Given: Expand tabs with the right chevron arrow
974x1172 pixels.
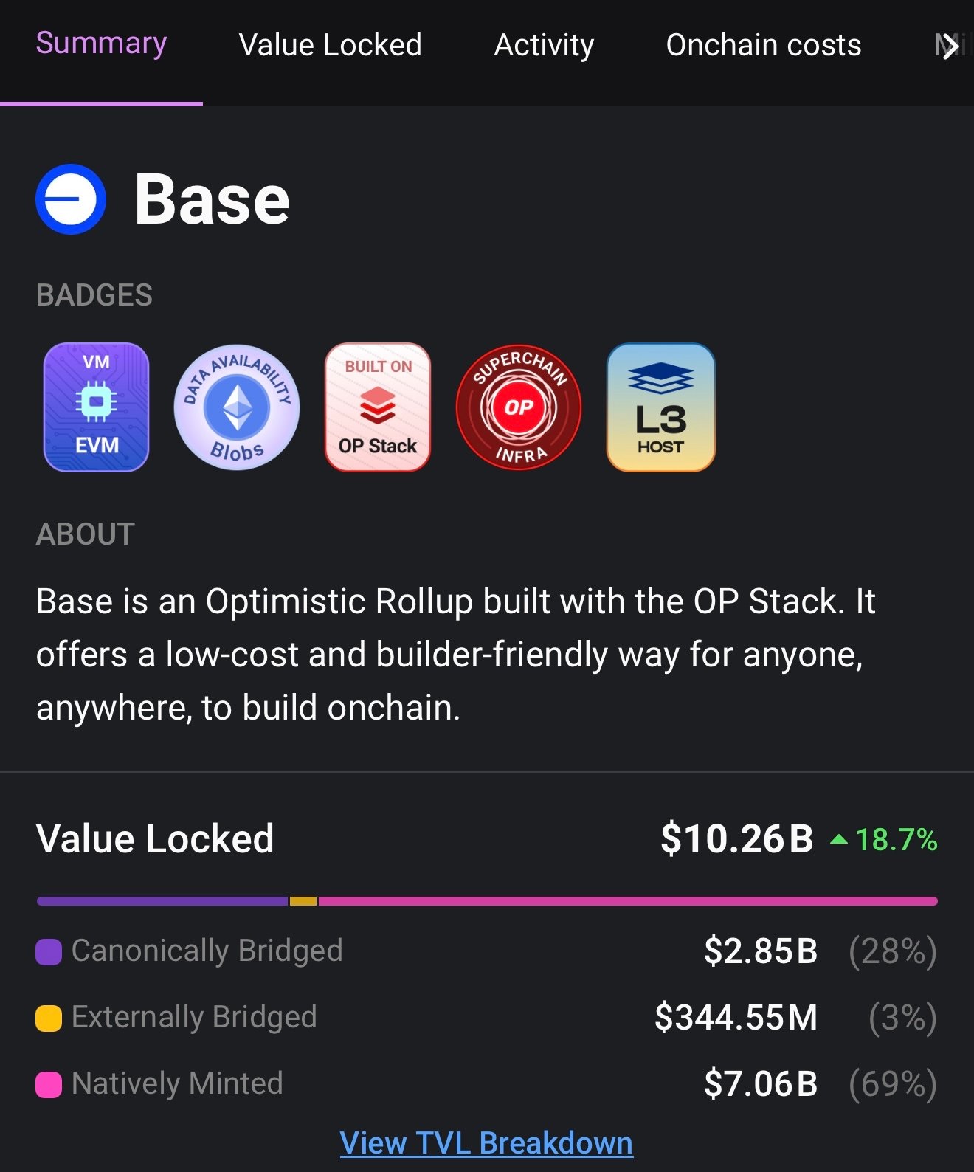Looking at the screenshot, I should pyautogui.click(x=950, y=46).
